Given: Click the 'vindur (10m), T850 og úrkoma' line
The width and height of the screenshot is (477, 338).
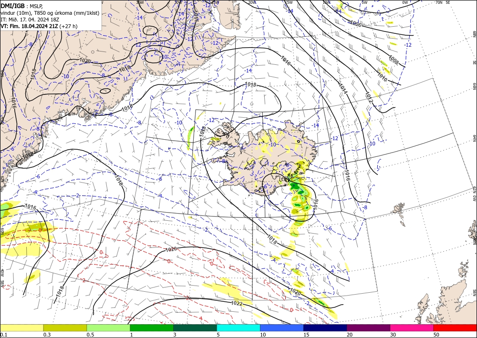Looking at the screenshot, I should point(50,13).
